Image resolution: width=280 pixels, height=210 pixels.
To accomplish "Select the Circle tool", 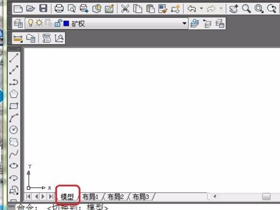I will pyautogui.click(x=14, y=130).
